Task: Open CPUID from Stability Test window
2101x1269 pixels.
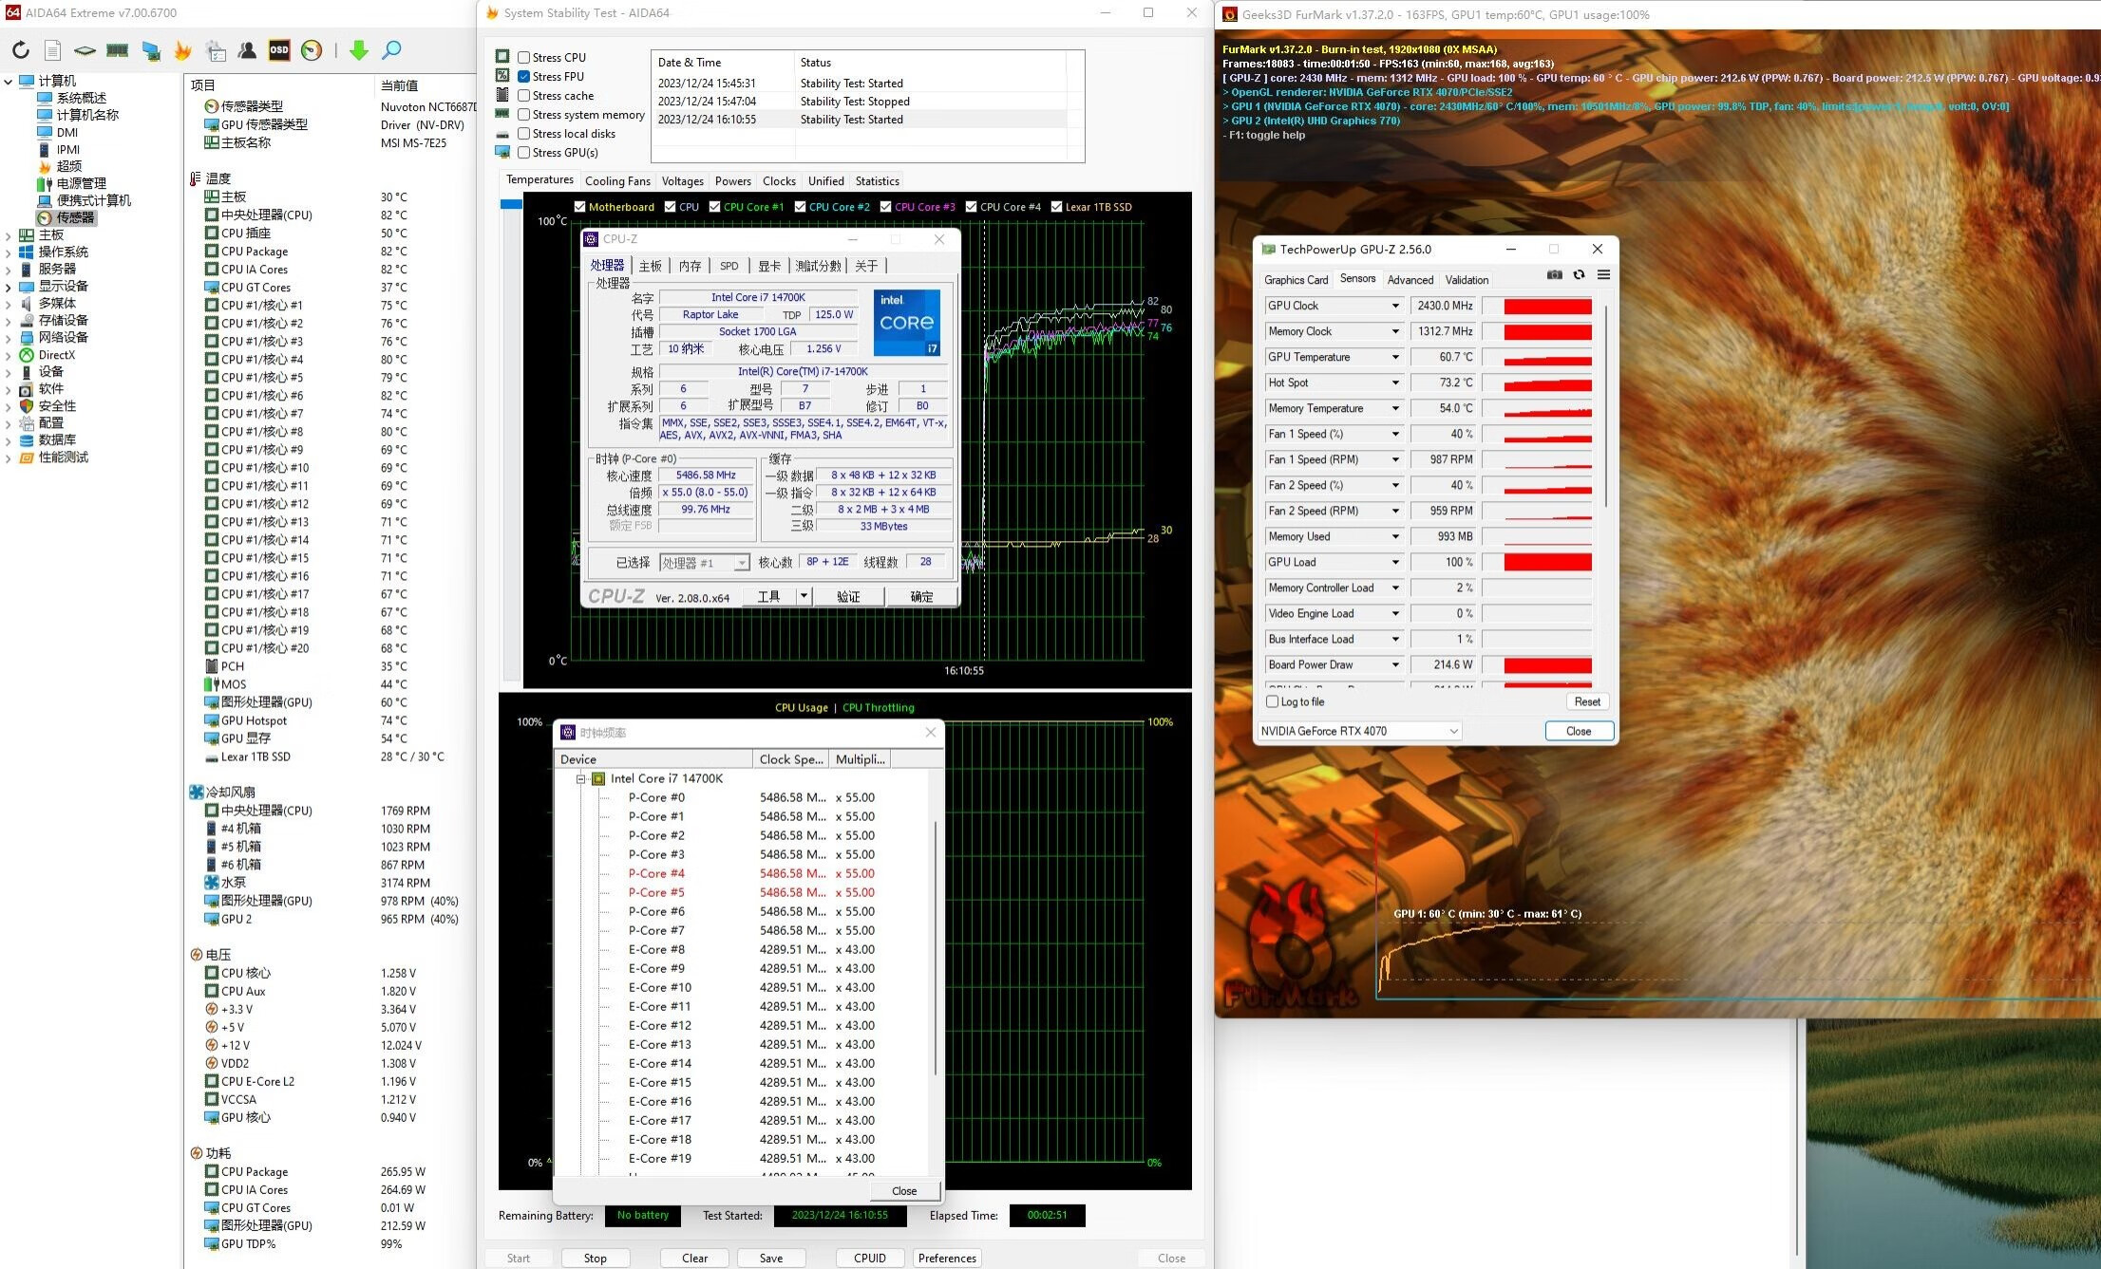Action: tap(869, 1258)
